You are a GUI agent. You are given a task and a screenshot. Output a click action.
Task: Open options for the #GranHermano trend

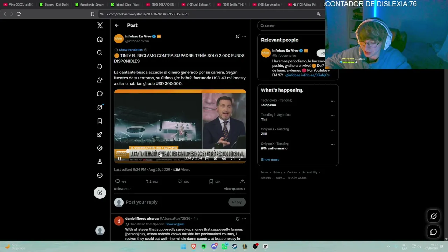tap(332, 145)
